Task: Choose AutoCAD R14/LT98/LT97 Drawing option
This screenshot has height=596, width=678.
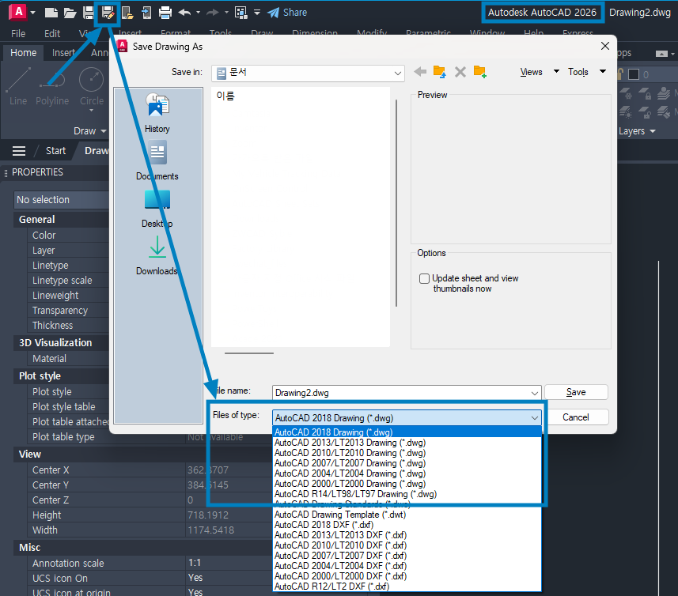Action: (407, 494)
